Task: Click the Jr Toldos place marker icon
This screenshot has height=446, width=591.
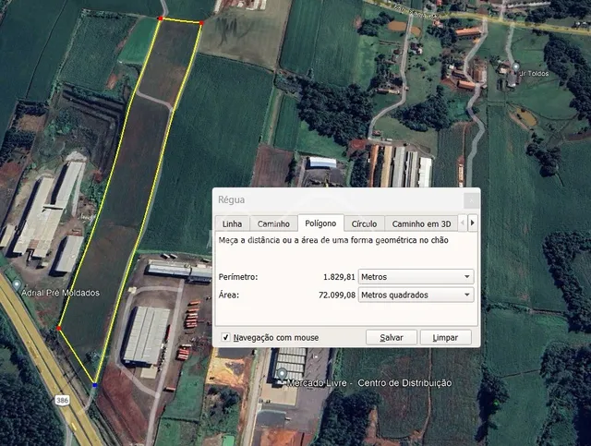Action: 515,67
